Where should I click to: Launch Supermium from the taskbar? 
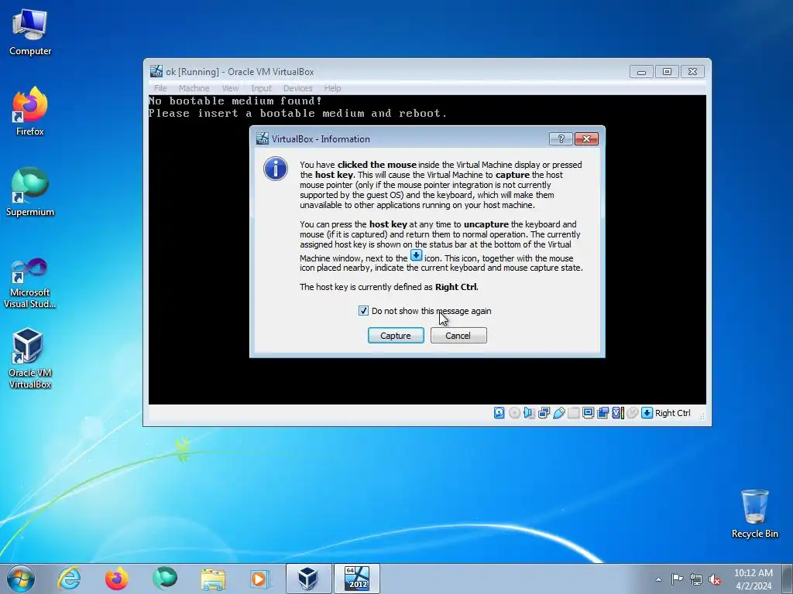coord(165,579)
